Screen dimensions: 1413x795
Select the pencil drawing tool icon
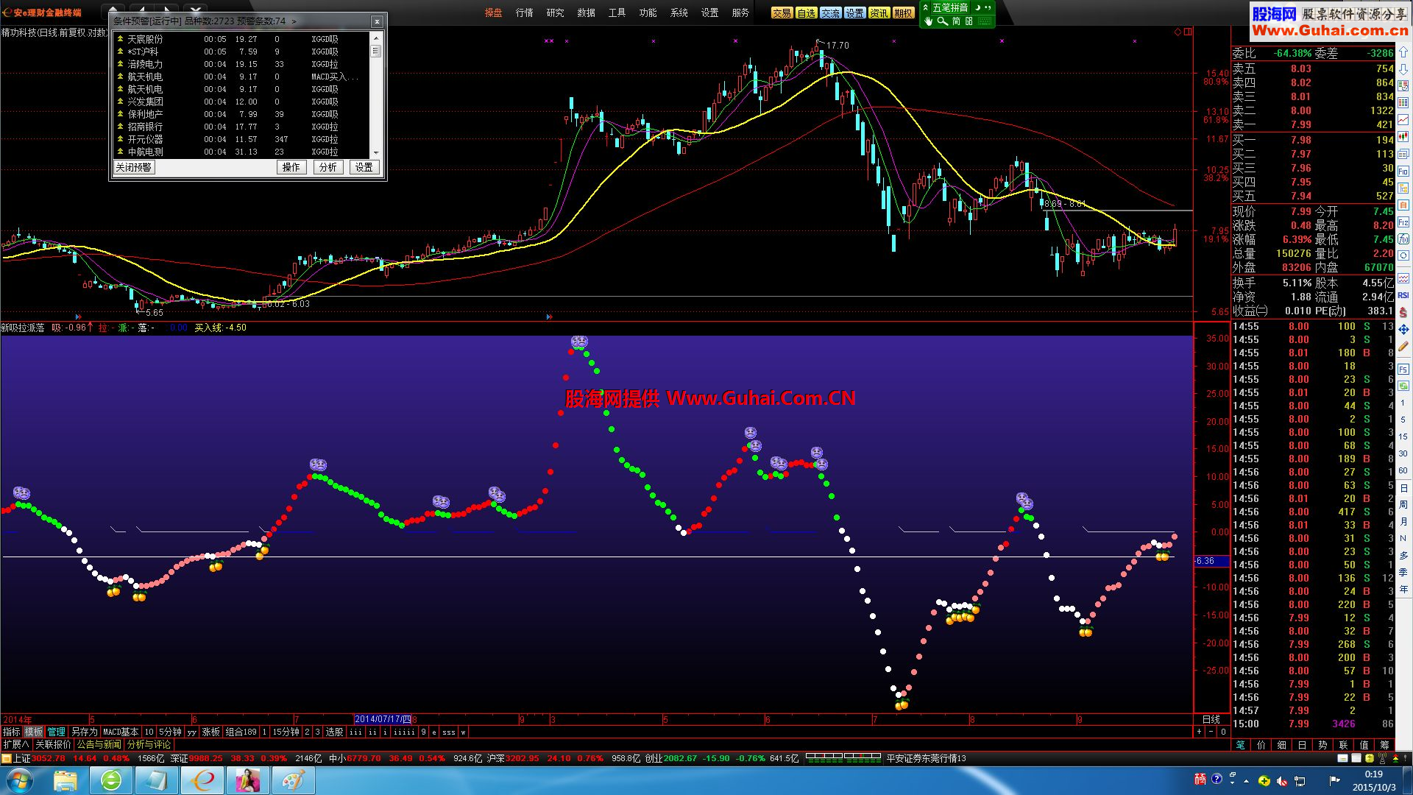pyautogui.click(x=1403, y=346)
